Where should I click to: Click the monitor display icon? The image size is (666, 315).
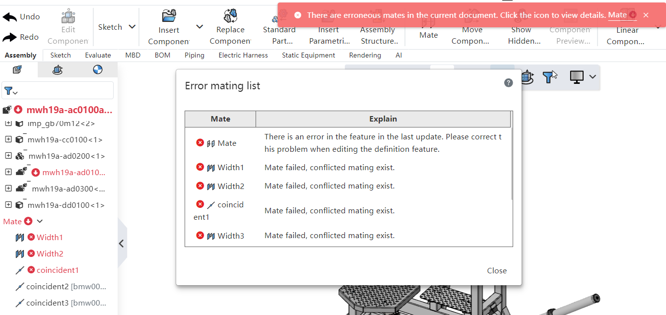point(576,77)
